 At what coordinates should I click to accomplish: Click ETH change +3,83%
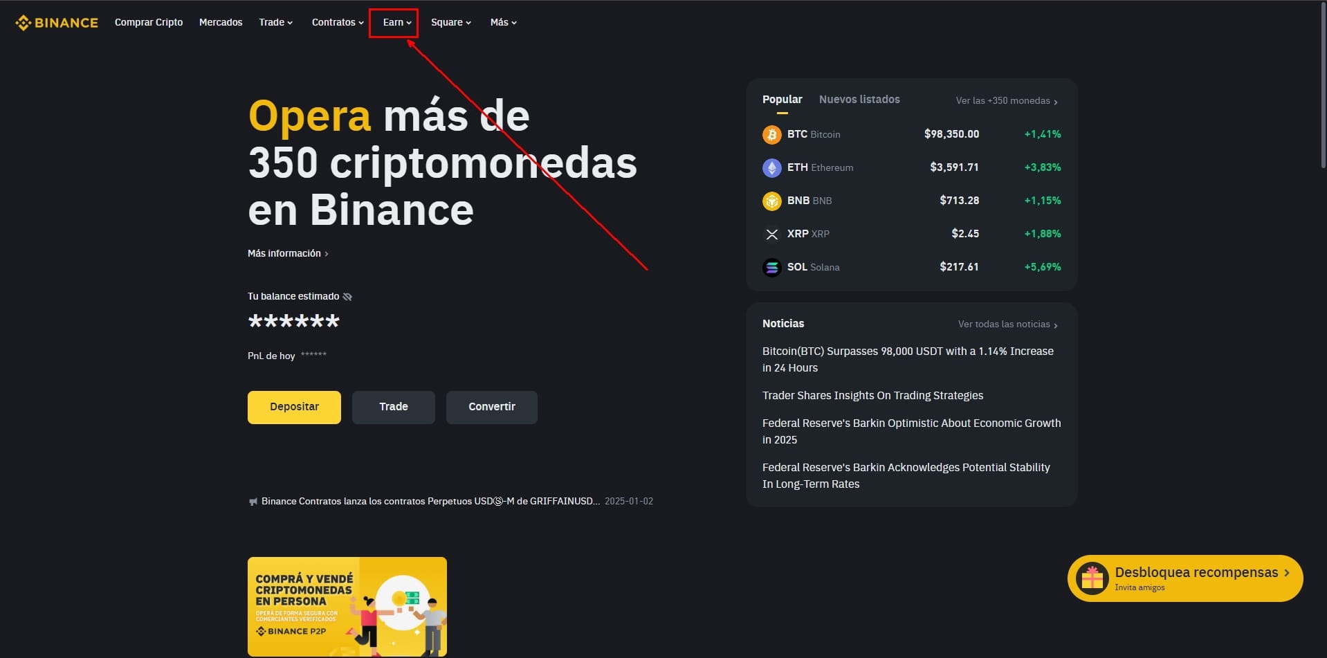pyautogui.click(x=1043, y=167)
